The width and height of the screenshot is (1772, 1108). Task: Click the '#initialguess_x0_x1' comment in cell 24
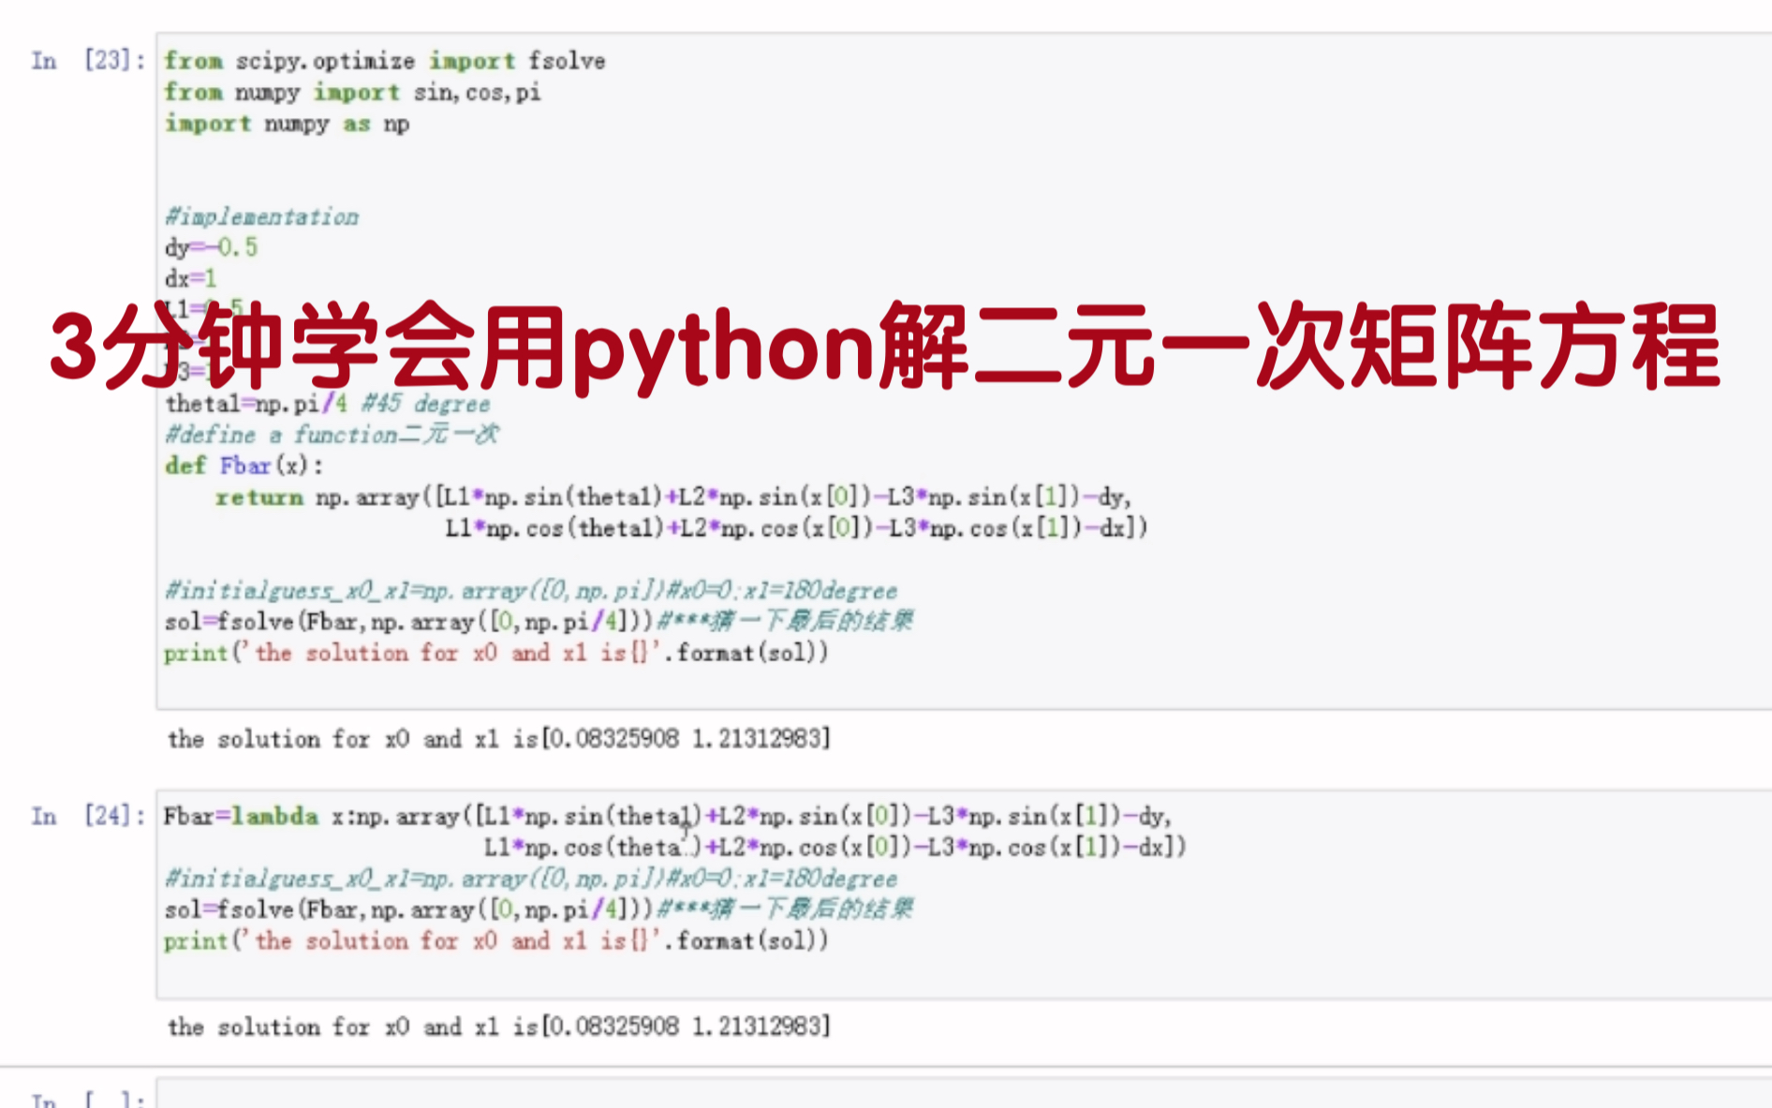[531, 879]
